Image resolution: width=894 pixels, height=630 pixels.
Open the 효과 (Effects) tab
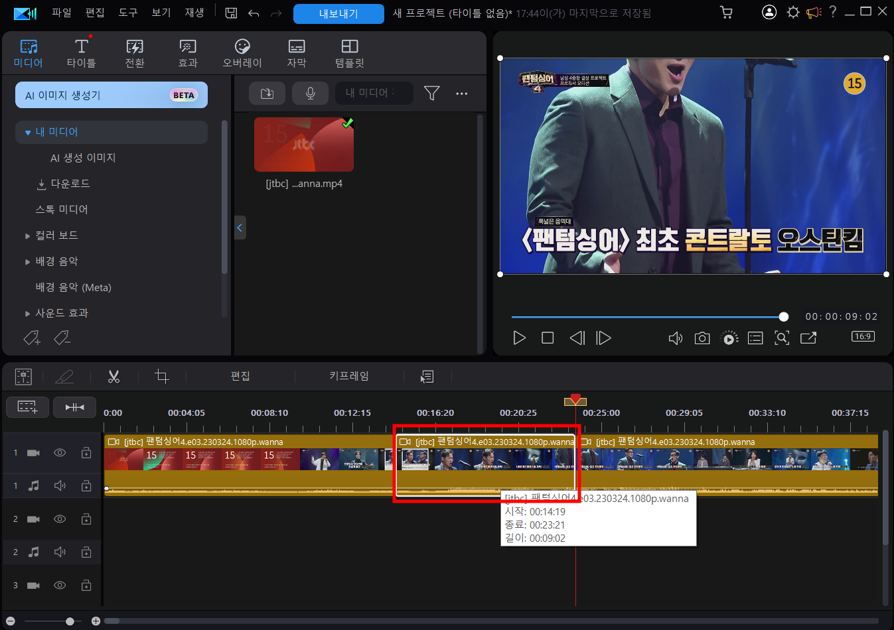tap(188, 53)
